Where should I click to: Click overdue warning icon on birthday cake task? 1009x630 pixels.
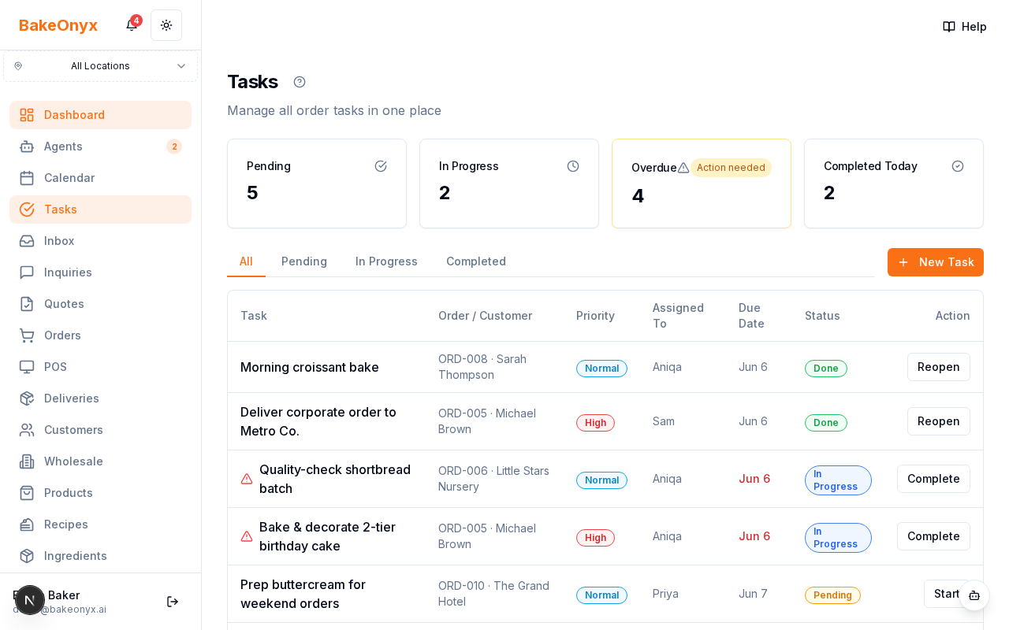[247, 536]
